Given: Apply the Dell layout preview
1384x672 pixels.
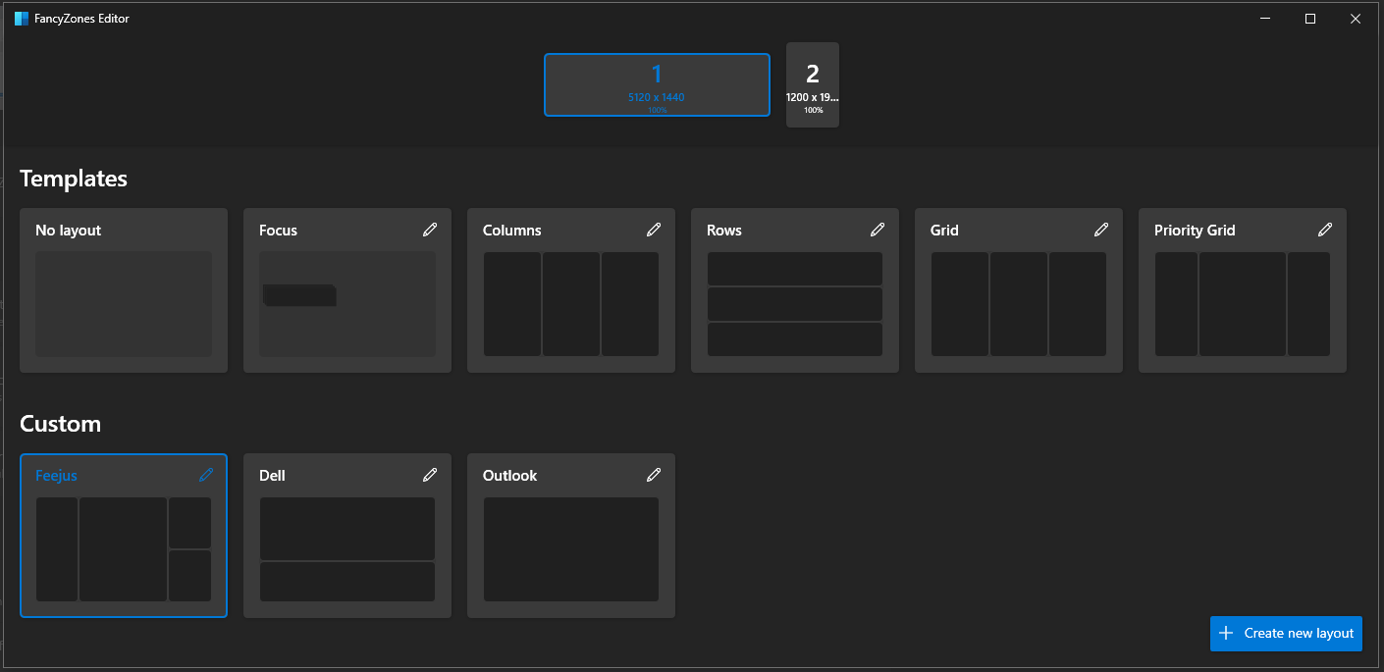Looking at the screenshot, I should click(x=347, y=549).
